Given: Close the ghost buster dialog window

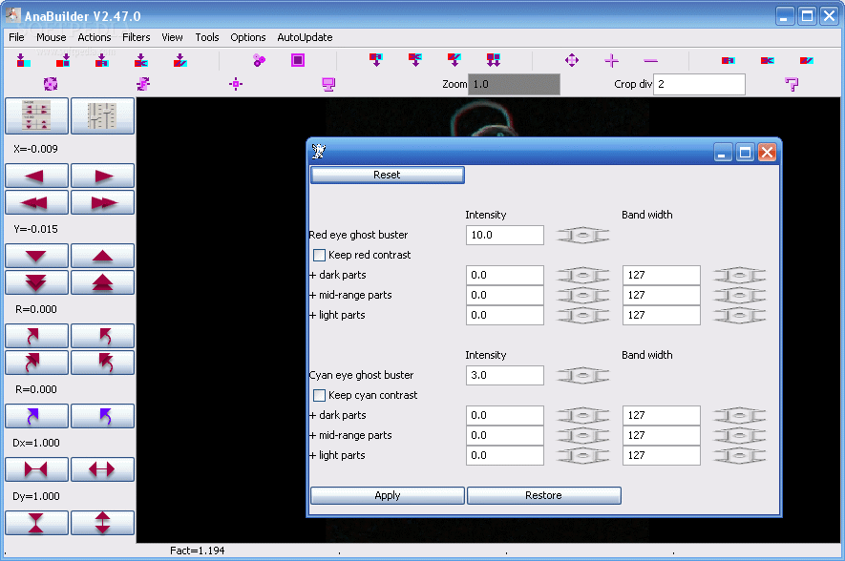Looking at the screenshot, I should 767,153.
